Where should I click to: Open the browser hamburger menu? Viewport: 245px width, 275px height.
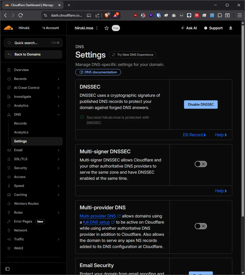(x=240, y=15)
